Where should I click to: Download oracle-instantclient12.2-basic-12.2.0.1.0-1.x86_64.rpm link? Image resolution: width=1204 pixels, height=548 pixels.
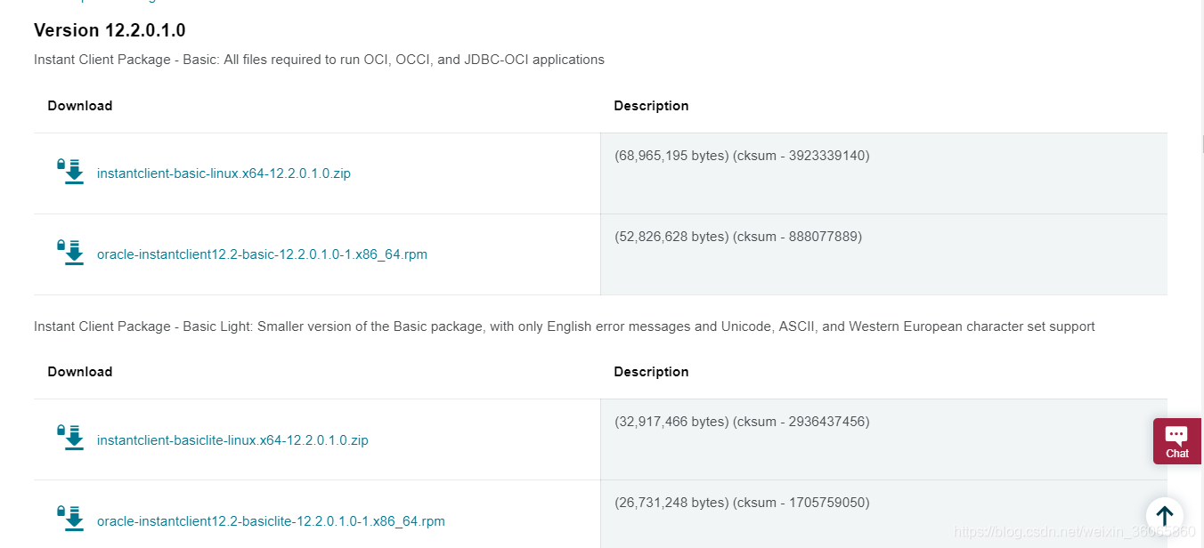click(262, 254)
